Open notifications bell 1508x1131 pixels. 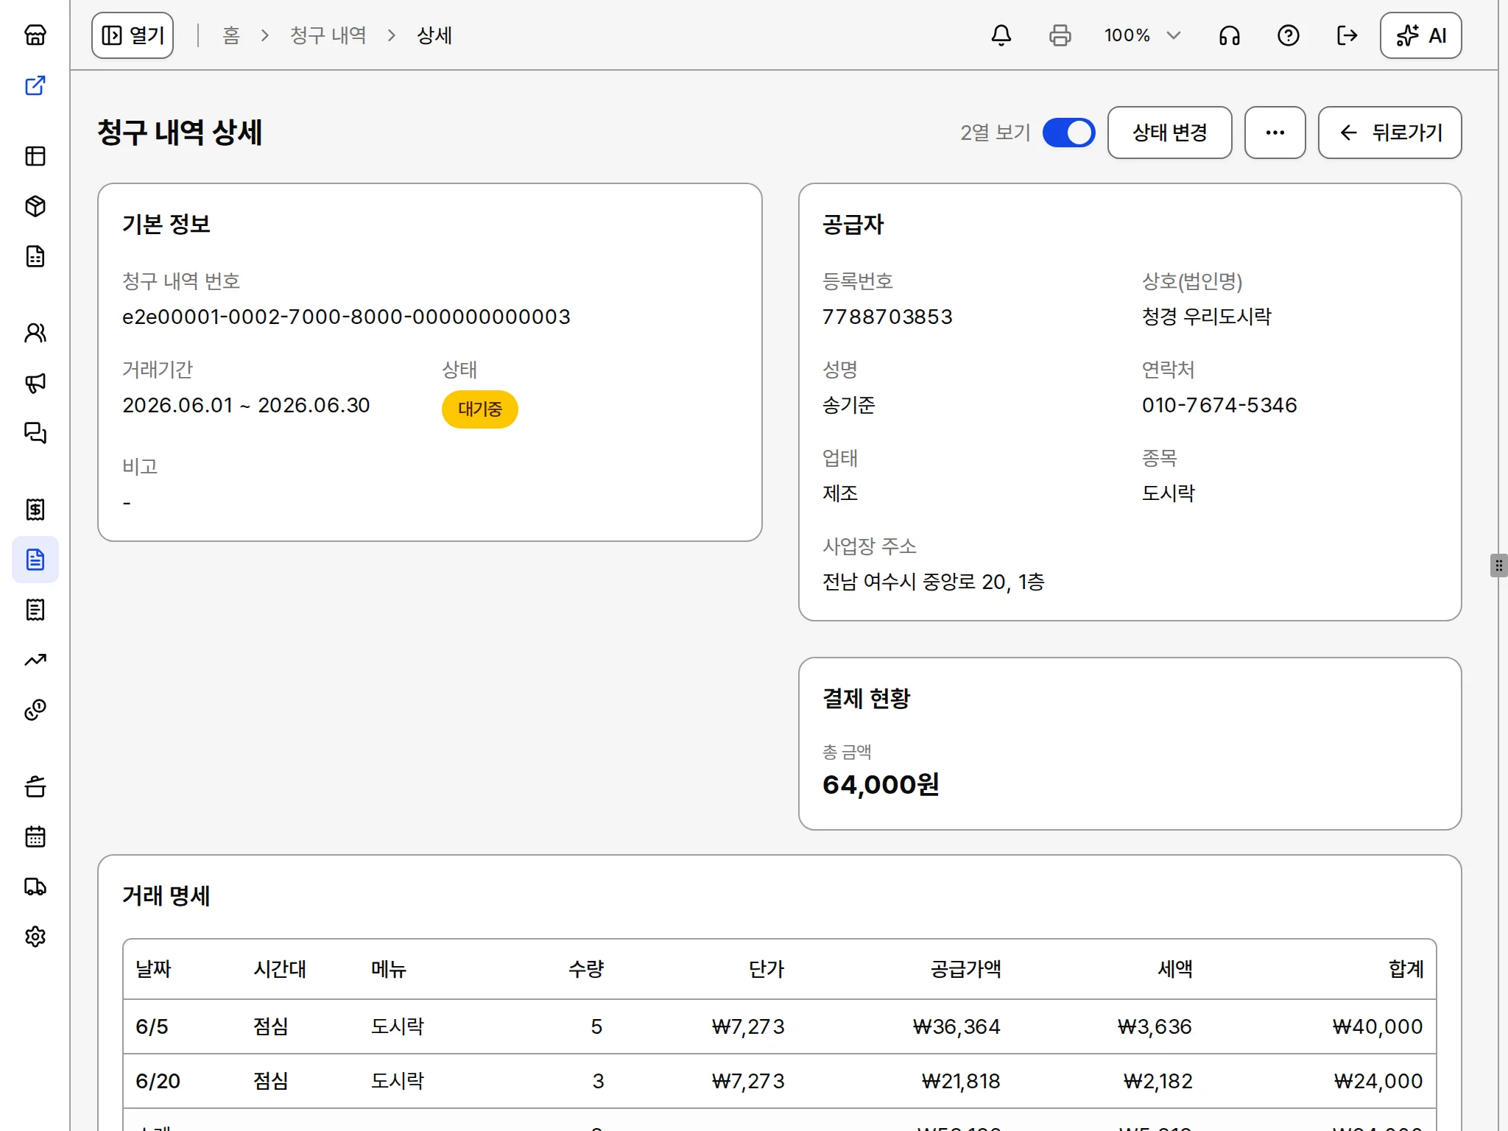(1001, 35)
